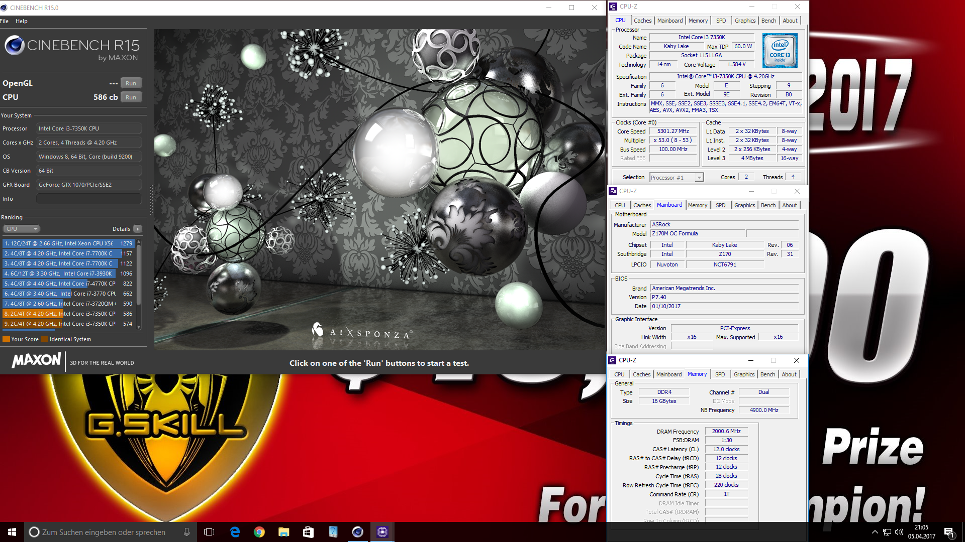Open About tab in top CPU-Z window
Screen dimensions: 965x542
coord(790,21)
